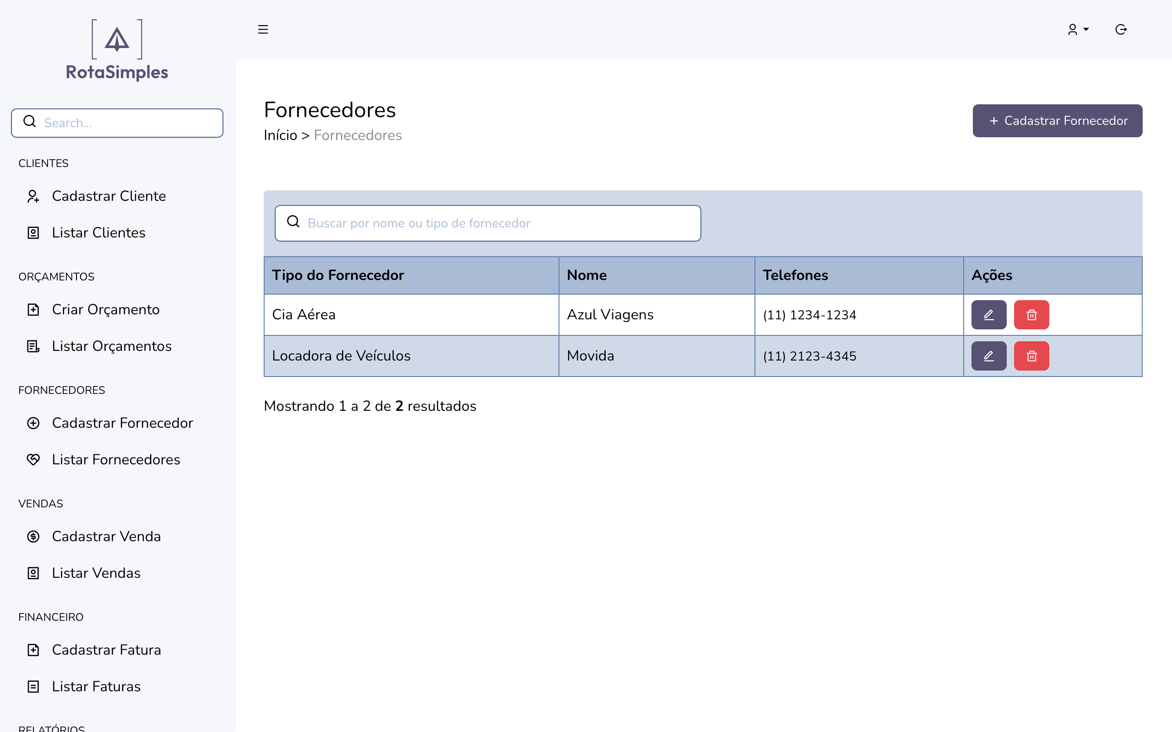Viewport: 1172px width, 732px height.
Task: Click the handshake icon beside Listar Fornecedores
Action: pyautogui.click(x=33, y=459)
